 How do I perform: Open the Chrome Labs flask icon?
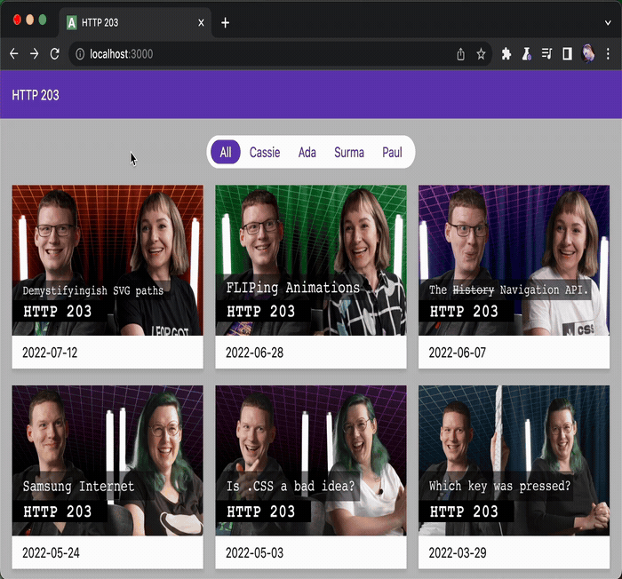(526, 54)
